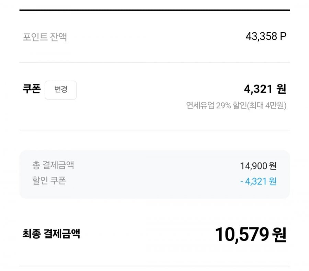Select the 43,358 P point balance

click(266, 36)
